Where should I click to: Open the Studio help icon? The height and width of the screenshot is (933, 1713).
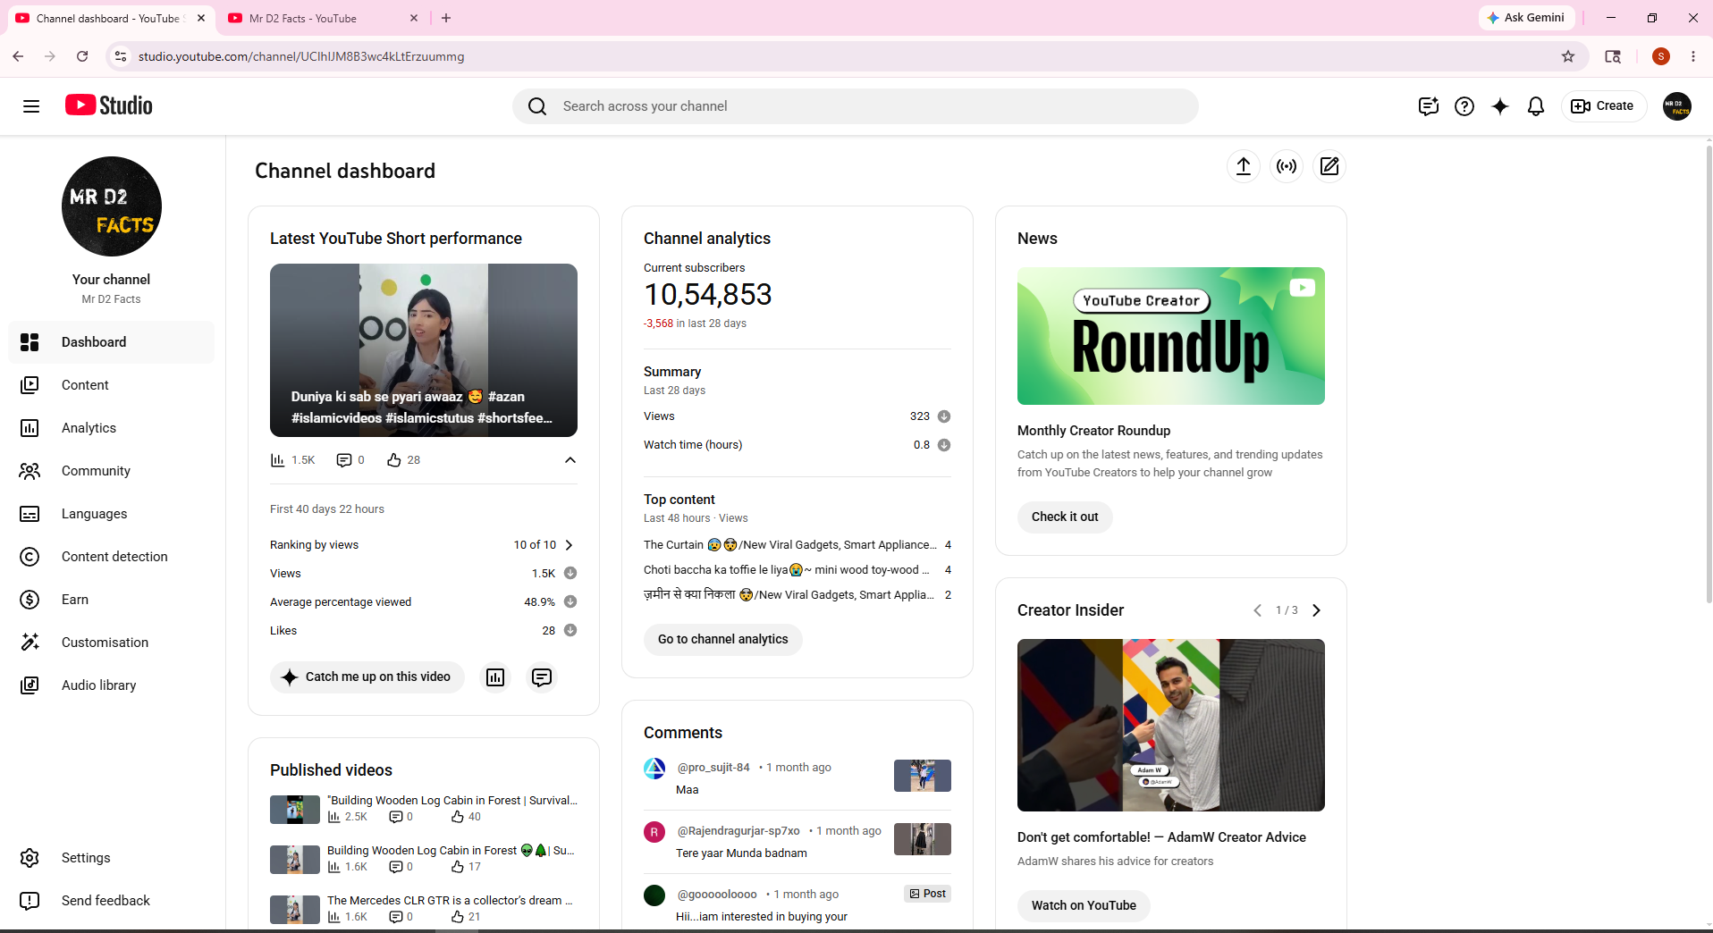(x=1464, y=106)
